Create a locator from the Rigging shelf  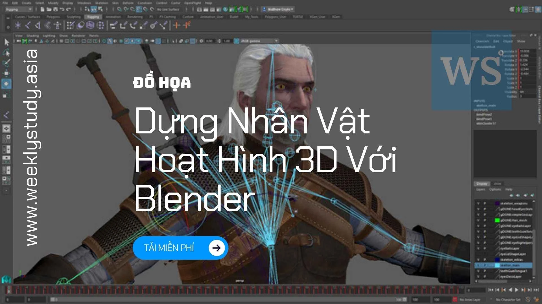(18, 26)
